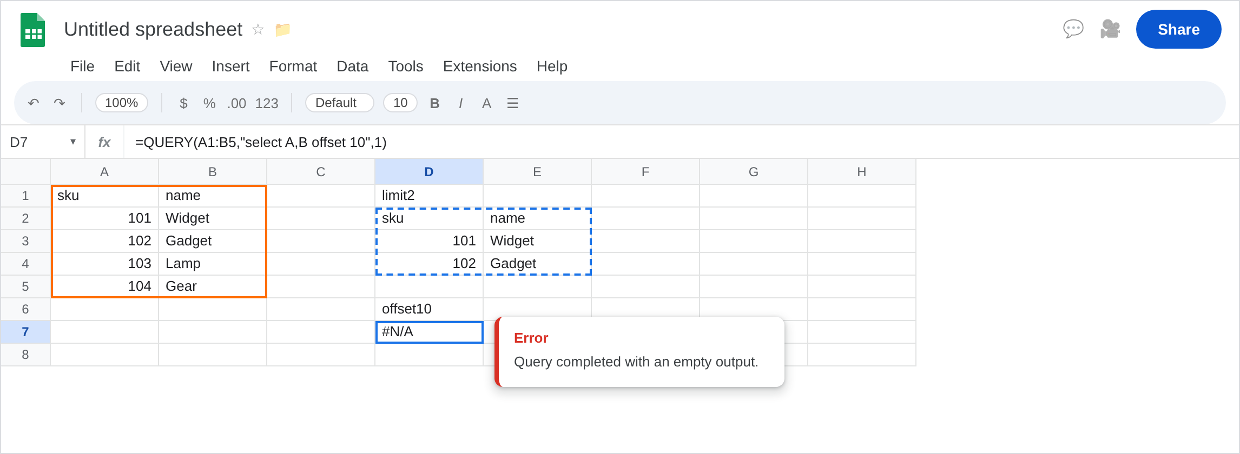The width and height of the screenshot is (1240, 454).
Task: Redo the last action
Action: pos(60,103)
